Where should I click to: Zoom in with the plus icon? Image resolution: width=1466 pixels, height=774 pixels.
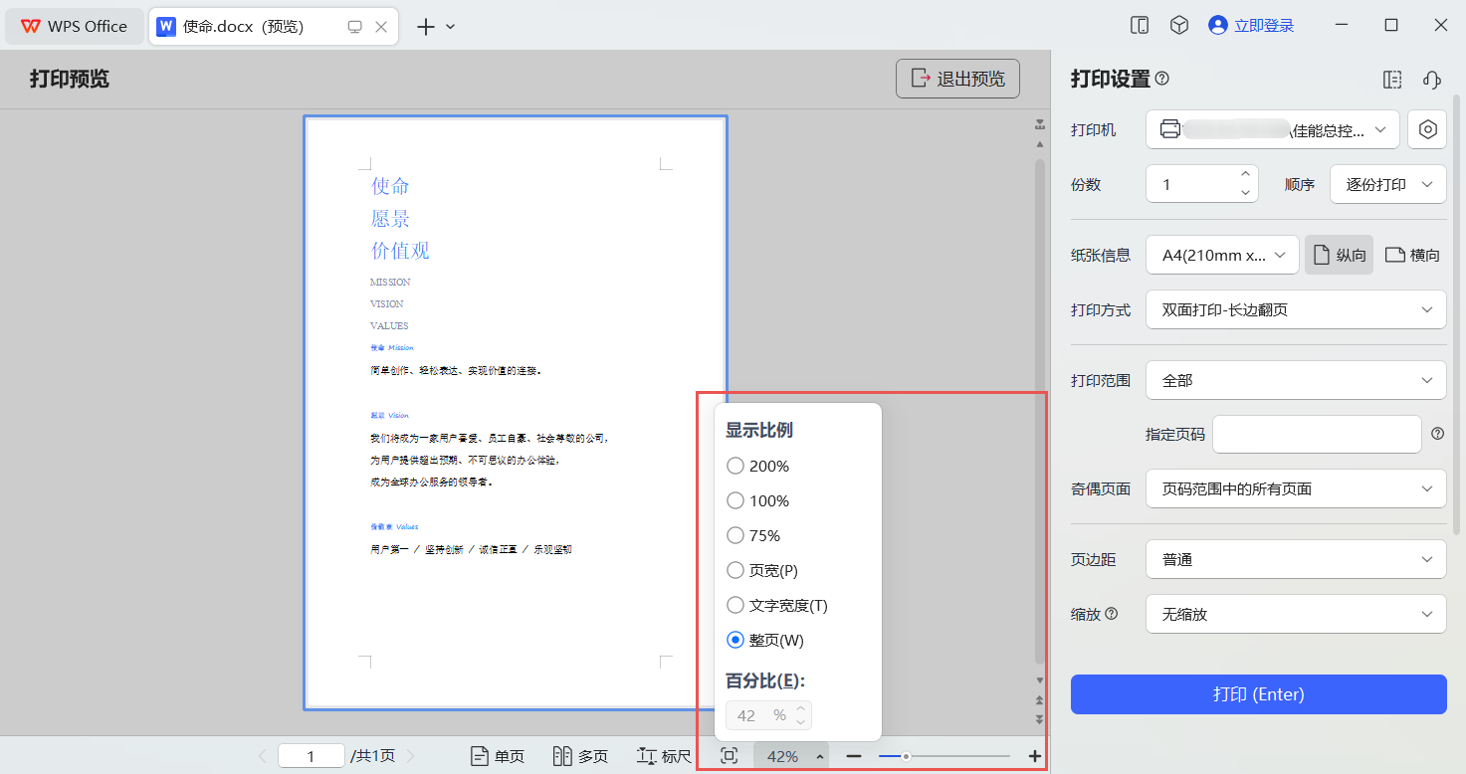tap(1035, 756)
